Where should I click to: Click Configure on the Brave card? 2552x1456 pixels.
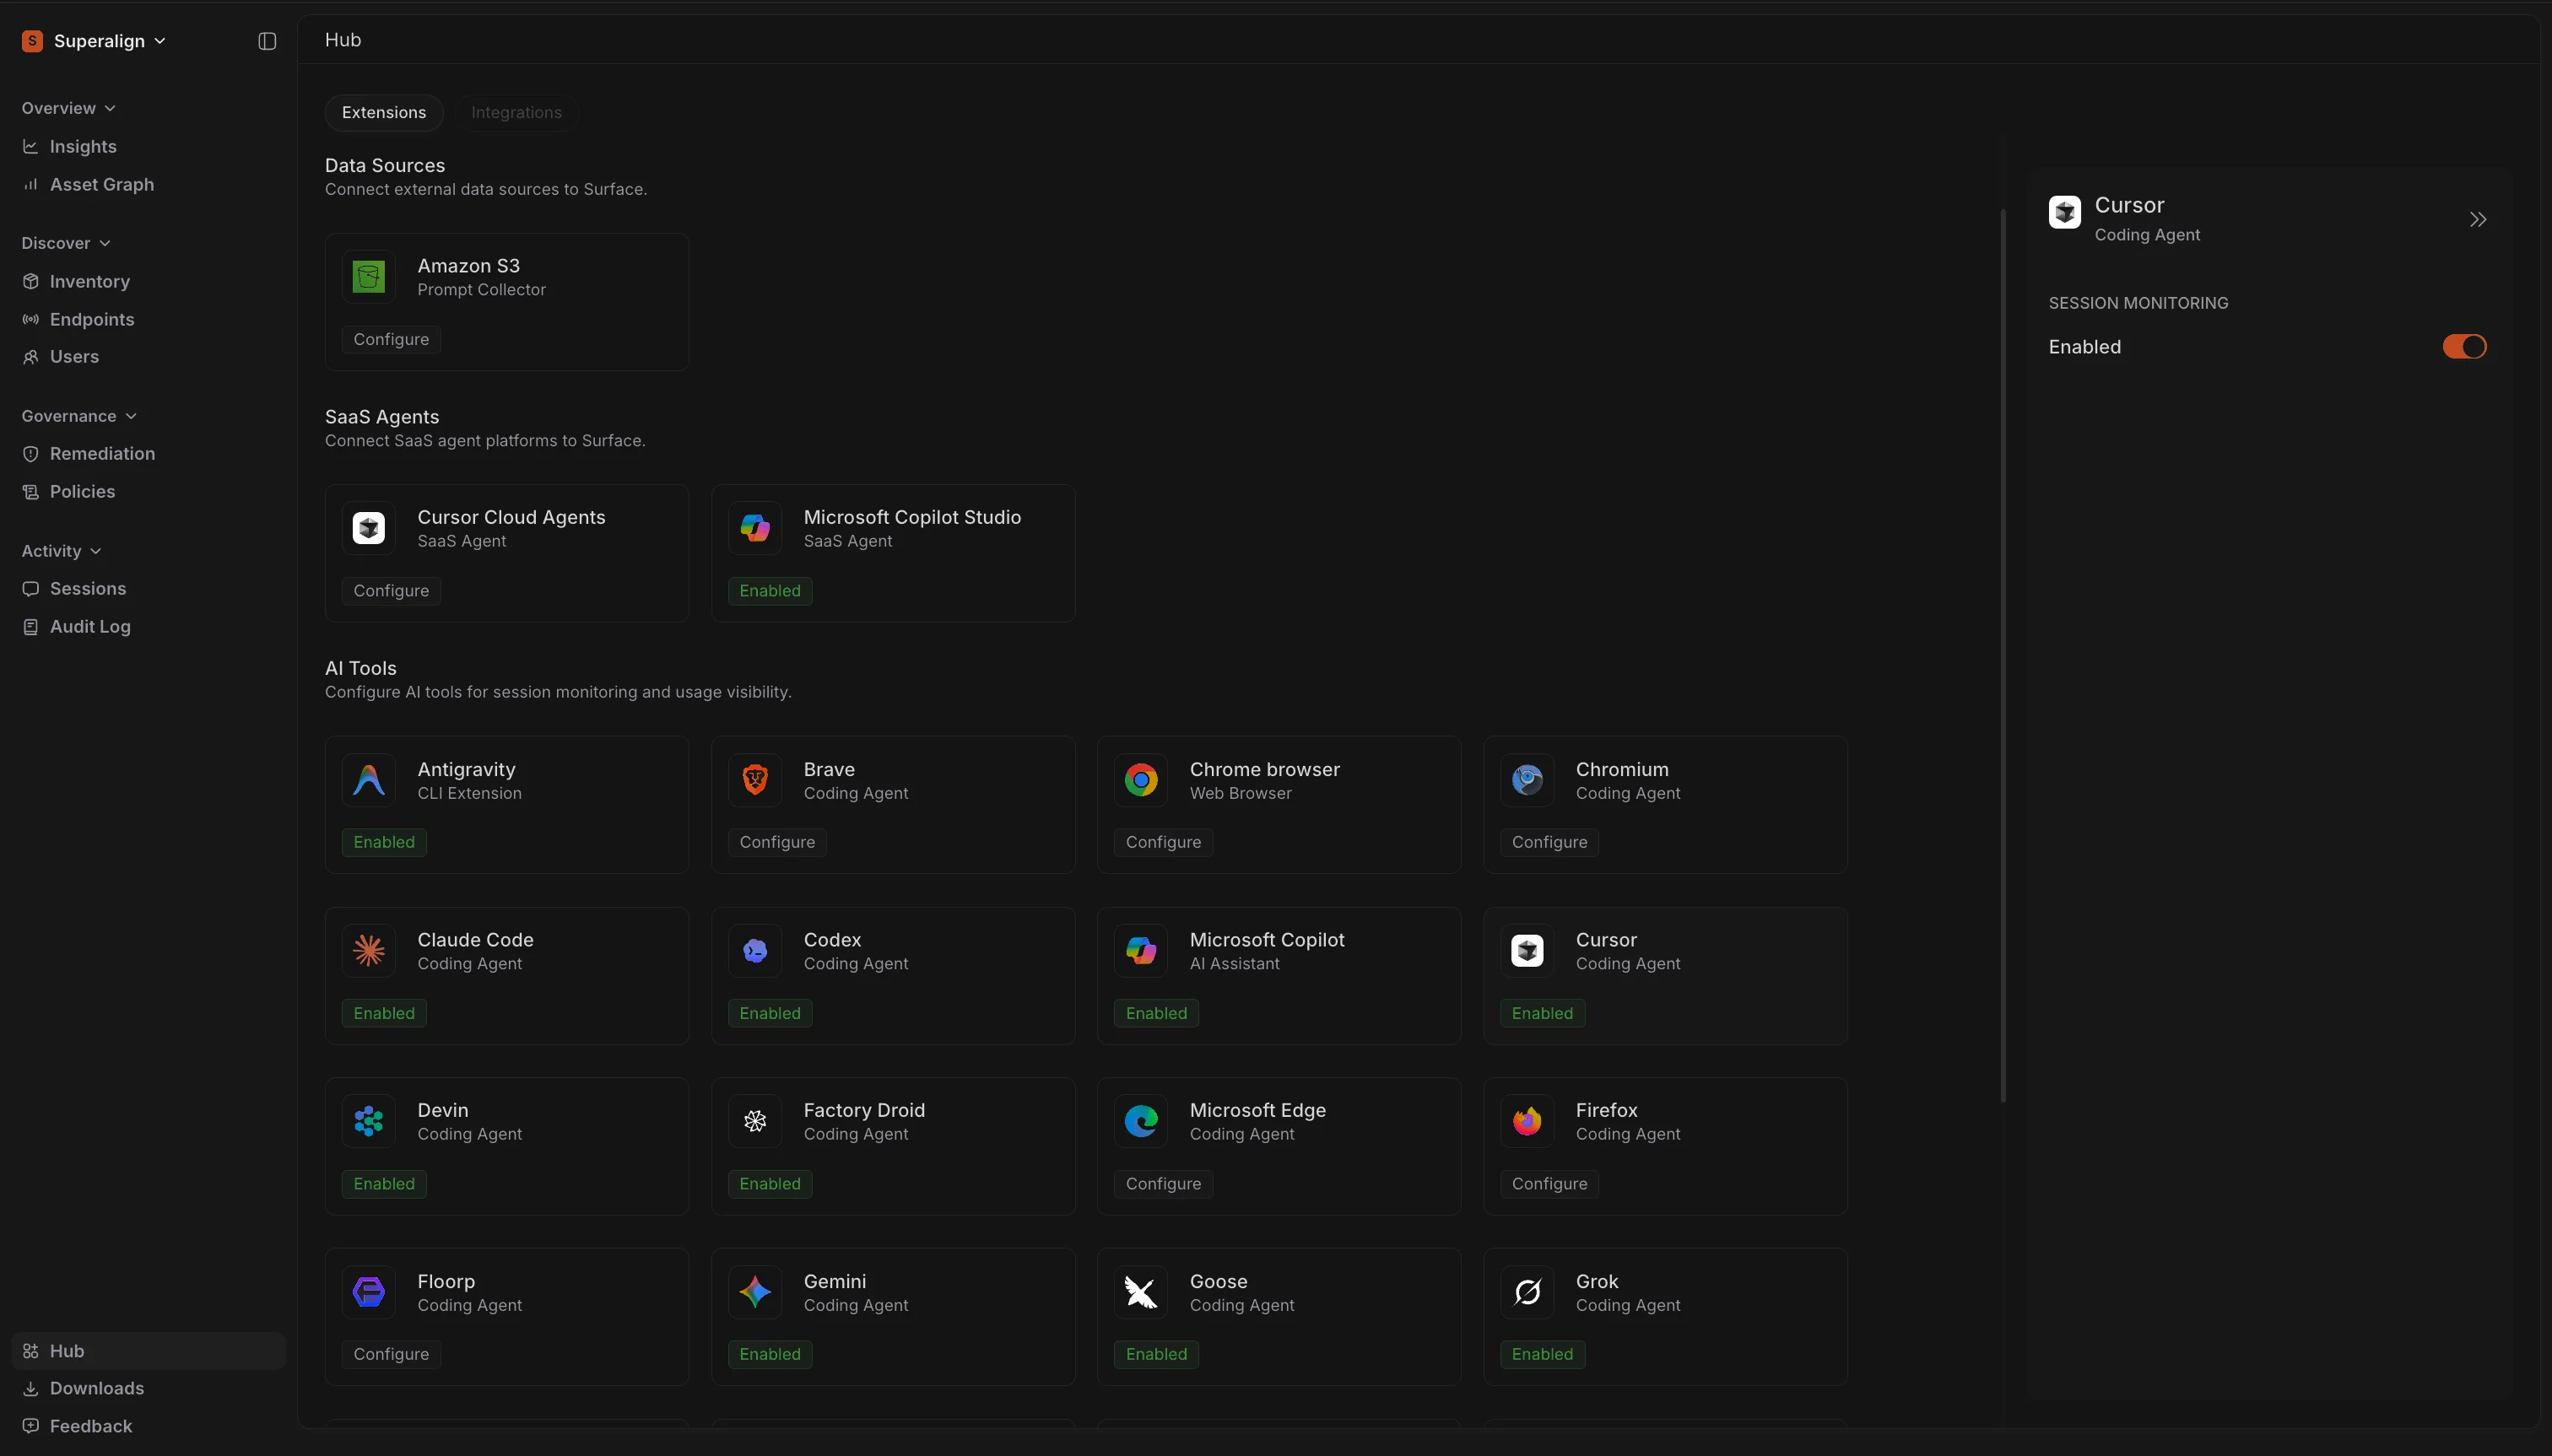777,843
